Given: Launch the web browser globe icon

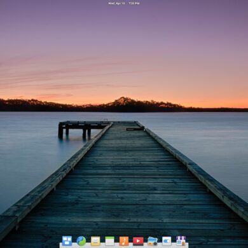Looking at the screenshot, I should pos(81,241).
